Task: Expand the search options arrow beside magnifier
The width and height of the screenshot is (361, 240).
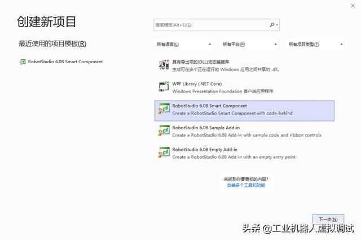Action: tap(277, 25)
